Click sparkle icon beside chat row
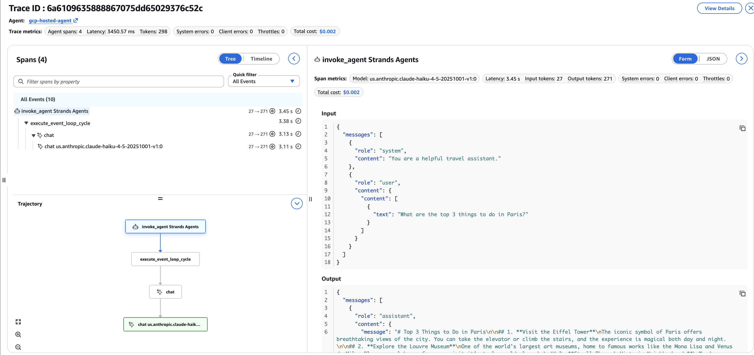The width and height of the screenshot is (754, 355). pos(40,135)
